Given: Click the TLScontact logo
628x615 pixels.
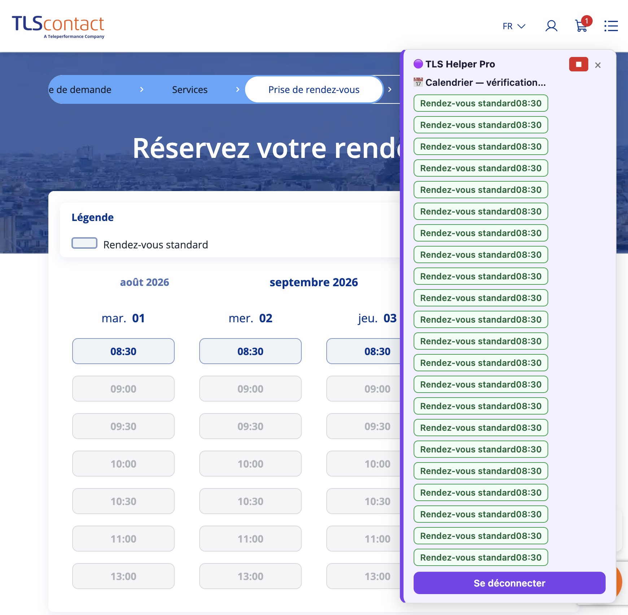Looking at the screenshot, I should click(x=58, y=27).
